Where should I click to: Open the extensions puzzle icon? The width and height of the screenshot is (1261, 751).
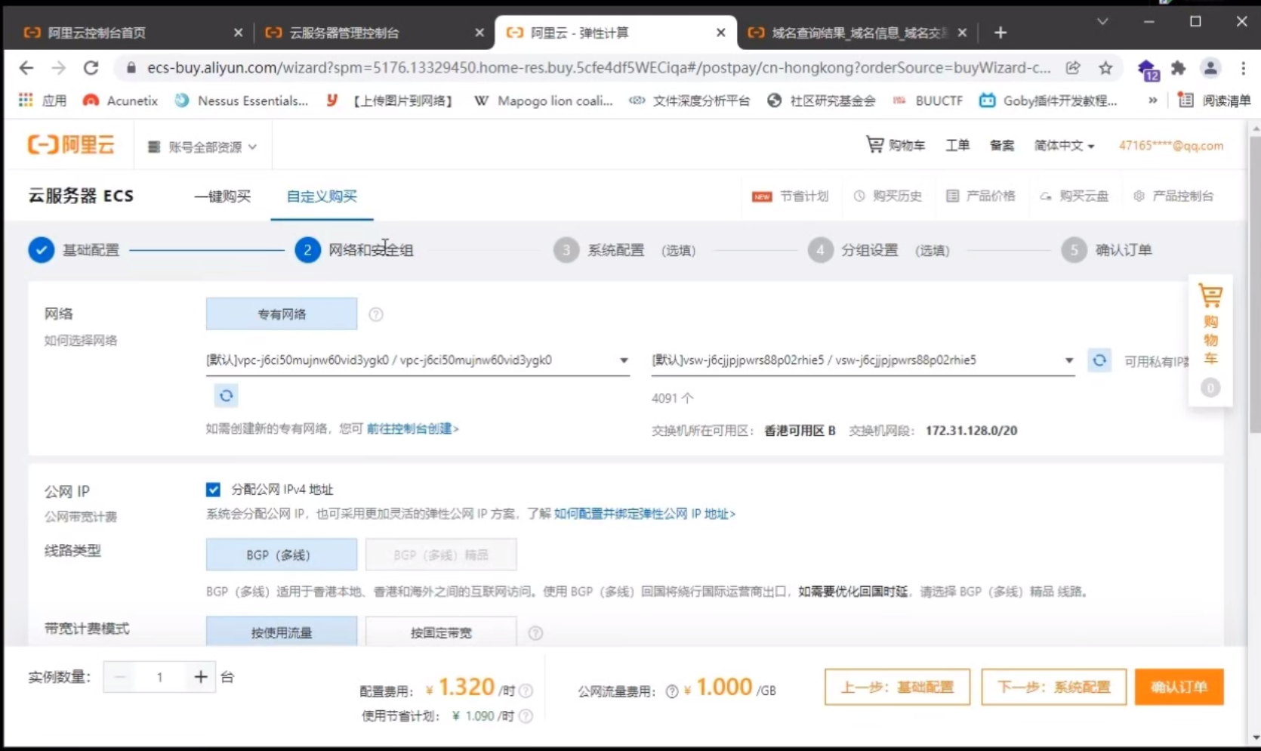click(1178, 68)
